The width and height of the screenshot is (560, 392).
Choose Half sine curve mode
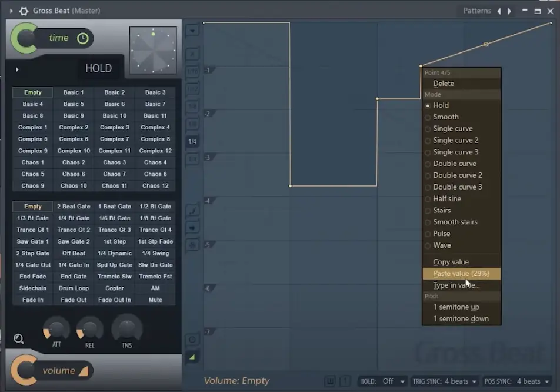click(446, 198)
